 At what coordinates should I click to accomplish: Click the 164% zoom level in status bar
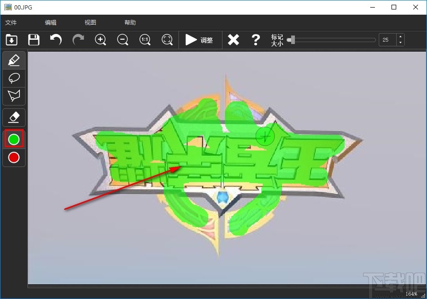(x=411, y=294)
